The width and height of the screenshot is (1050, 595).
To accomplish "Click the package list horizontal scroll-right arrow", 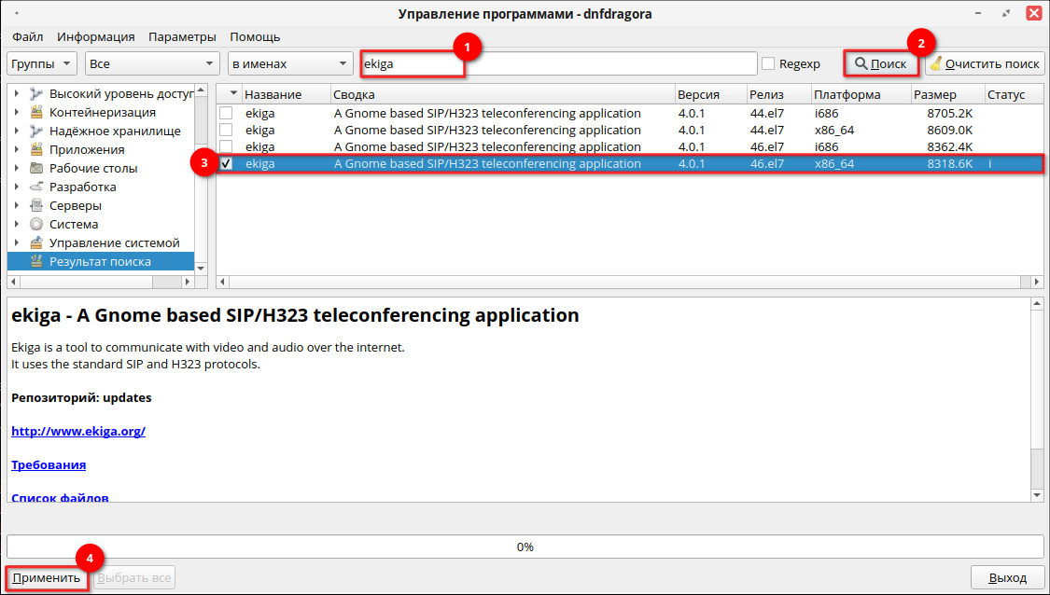I will pyautogui.click(x=1037, y=282).
